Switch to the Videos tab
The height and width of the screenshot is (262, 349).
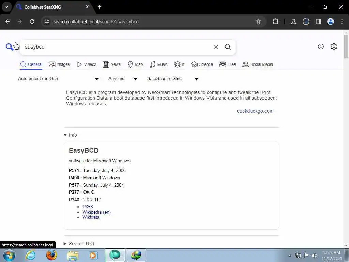(86, 64)
